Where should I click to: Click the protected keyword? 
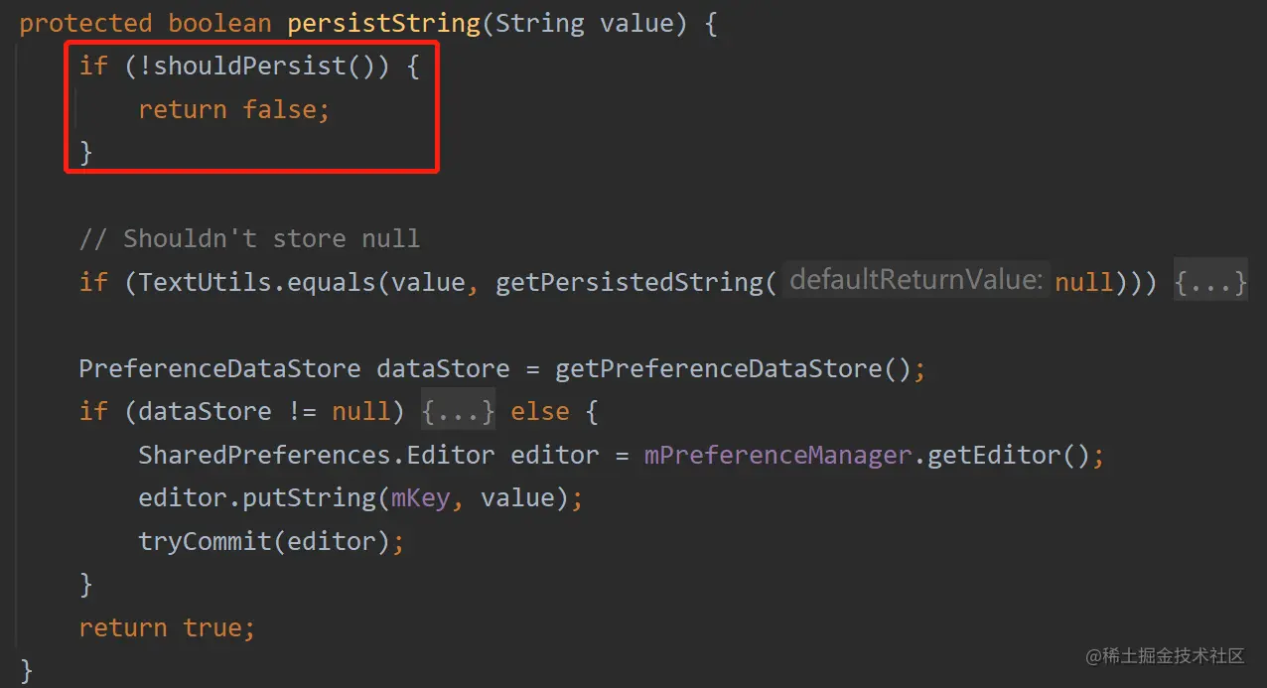pyautogui.click(x=85, y=24)
